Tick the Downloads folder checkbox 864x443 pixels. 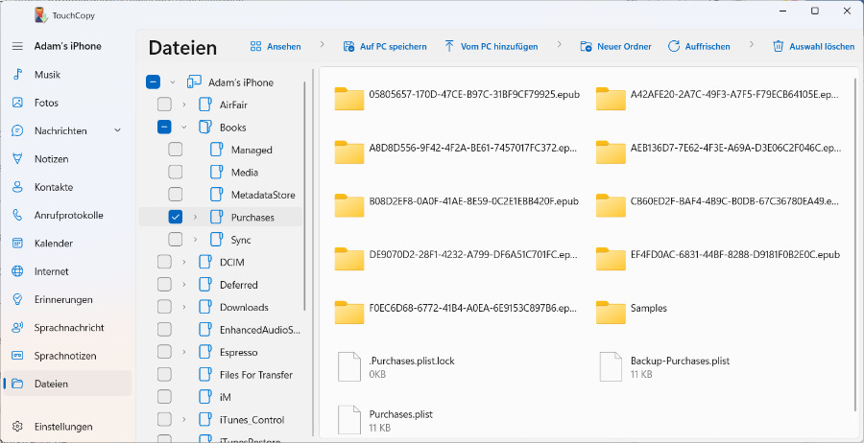click(x=164, y=308)
